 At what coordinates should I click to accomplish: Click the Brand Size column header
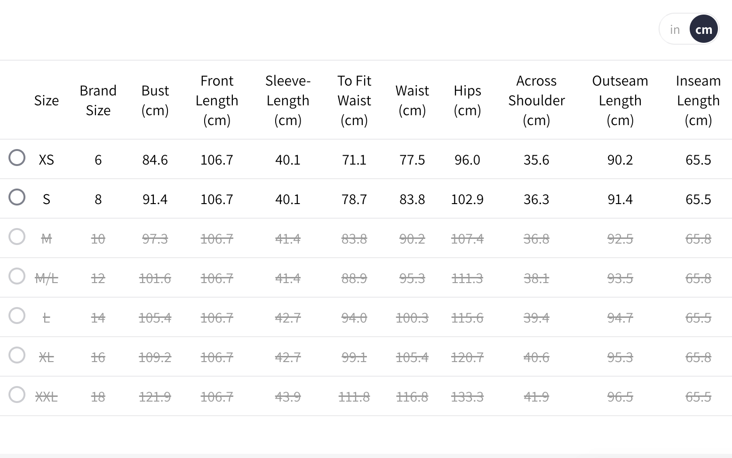pyautogui.click(x=98, y=101)
